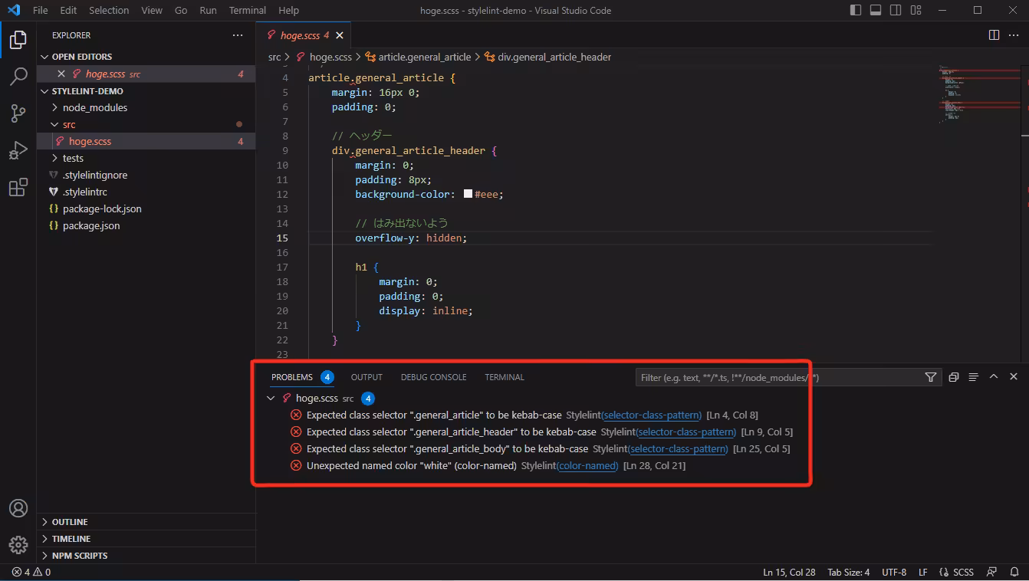Collapse the STYLELINT-DEMO folder section
The width and height of the screenshot is (1029, 581).
[146, 91]
